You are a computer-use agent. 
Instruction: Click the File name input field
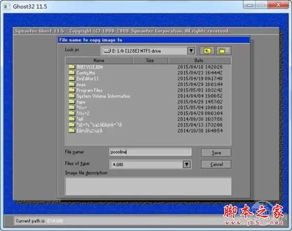pyautogui.click(x=150, y=152)
